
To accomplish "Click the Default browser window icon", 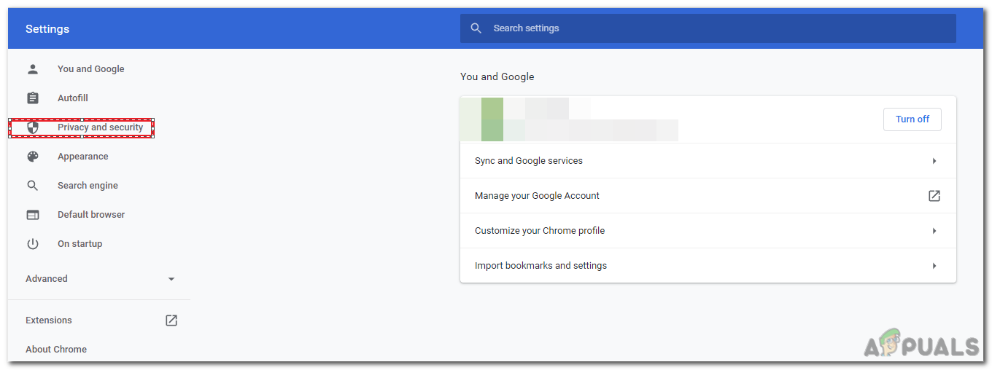I will pyautogui.click(x=32, y=215).
